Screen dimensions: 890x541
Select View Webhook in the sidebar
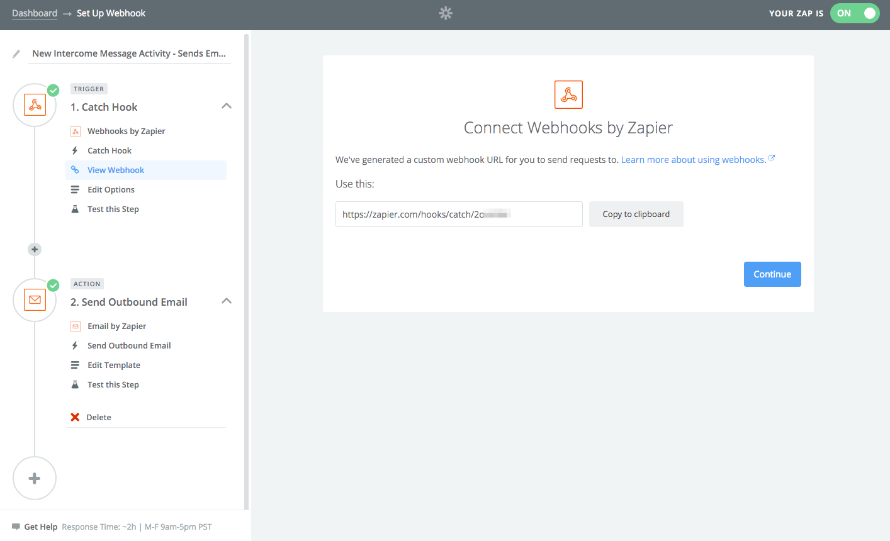point(115,170)
